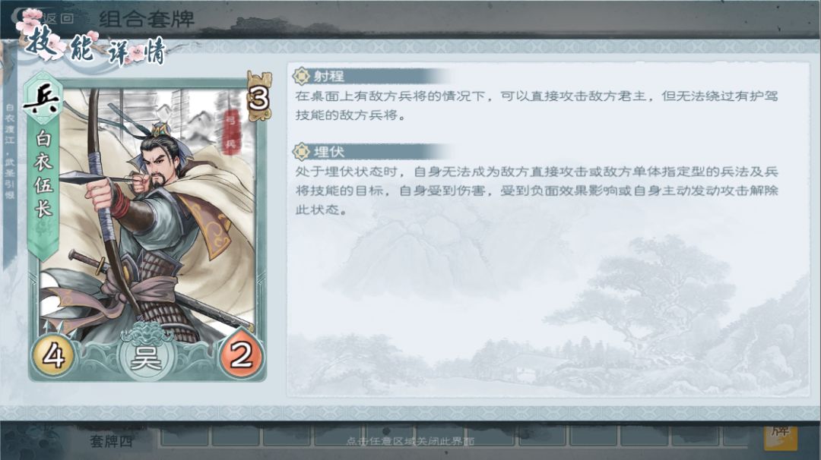Tap the 兵 unit type badge
The image size is (821, 460).
click(x=43, y=98)
